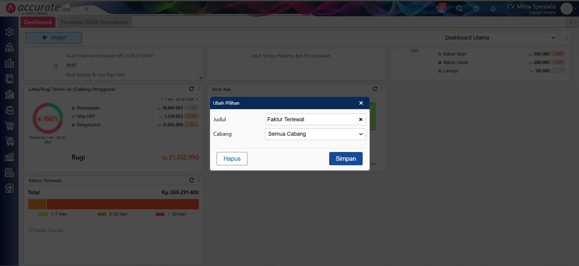Select the 1-7 Hari legend item
Image resolution: width=579 pixels, height=266 pixels.
pos(53,214)
